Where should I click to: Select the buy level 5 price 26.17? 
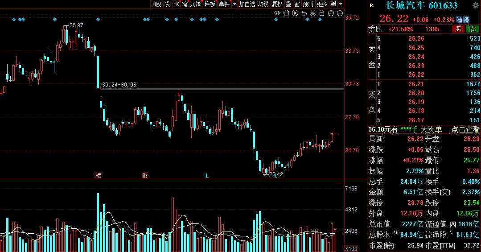click(x=416, y=120)
